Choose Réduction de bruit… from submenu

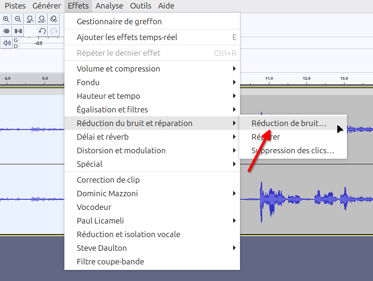(289, 123)
